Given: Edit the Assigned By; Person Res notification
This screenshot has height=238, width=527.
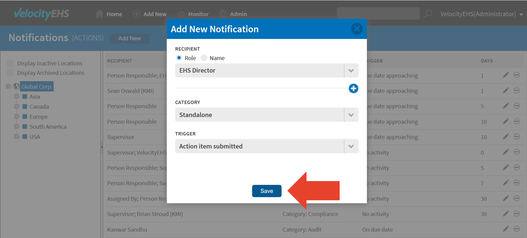Looking at the screenshot, I should 506,198.
